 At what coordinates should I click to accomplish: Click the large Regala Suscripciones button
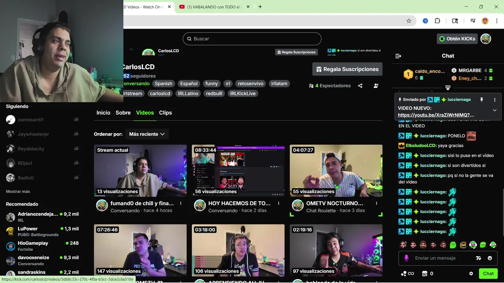[347, 69]
